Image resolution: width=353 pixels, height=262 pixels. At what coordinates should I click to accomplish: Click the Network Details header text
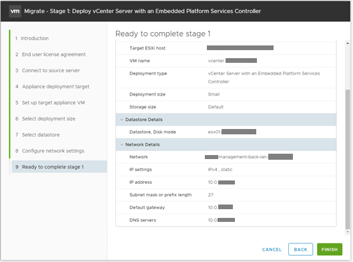[142, 144]
